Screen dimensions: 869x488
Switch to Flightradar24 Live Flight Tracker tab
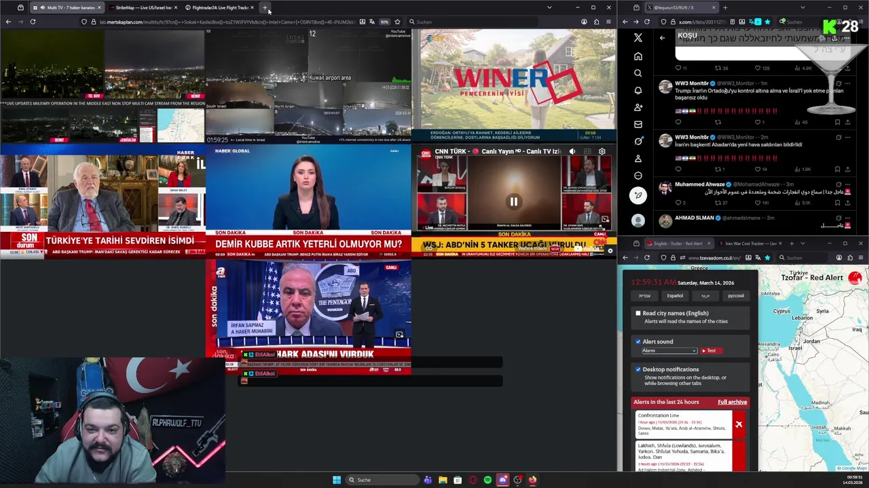pos(219,7)
